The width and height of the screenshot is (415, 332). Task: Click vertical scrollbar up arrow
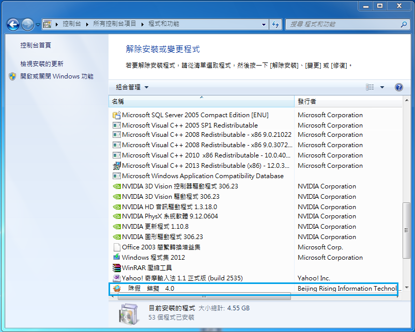(x=407, y=101)
